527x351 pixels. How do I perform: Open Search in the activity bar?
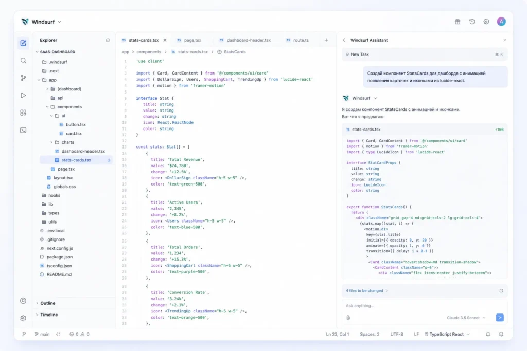coord(23,61)
